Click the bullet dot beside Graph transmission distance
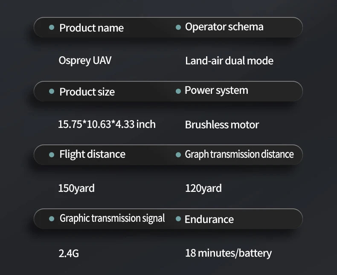The width and height of the screenshot is (337, 275). [x=178, y=154]
